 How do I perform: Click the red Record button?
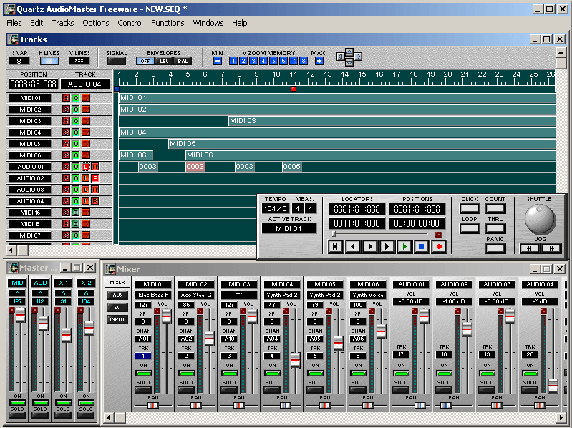click(439, 246)
